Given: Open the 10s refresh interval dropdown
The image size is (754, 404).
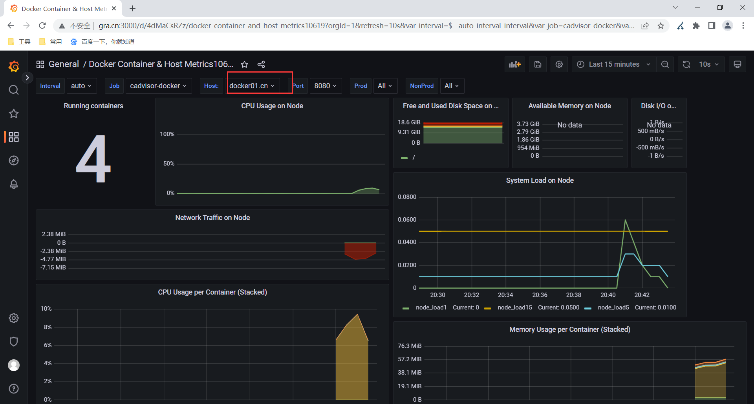Looking at the screenshot, I should 709,64.
